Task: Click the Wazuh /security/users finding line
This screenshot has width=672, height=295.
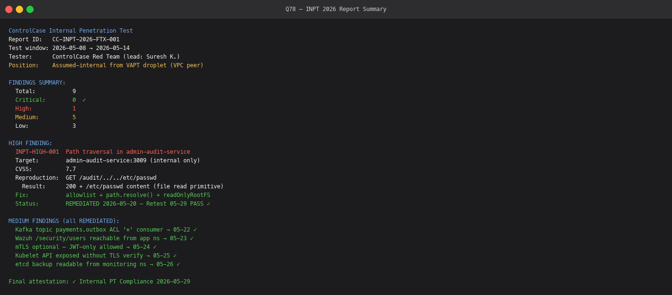Action: (x=104, y=238)
